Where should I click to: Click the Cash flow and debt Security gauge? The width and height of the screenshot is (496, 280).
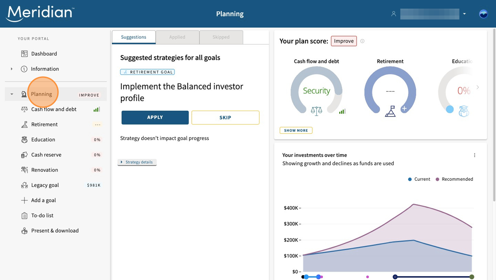coord(316,90)
